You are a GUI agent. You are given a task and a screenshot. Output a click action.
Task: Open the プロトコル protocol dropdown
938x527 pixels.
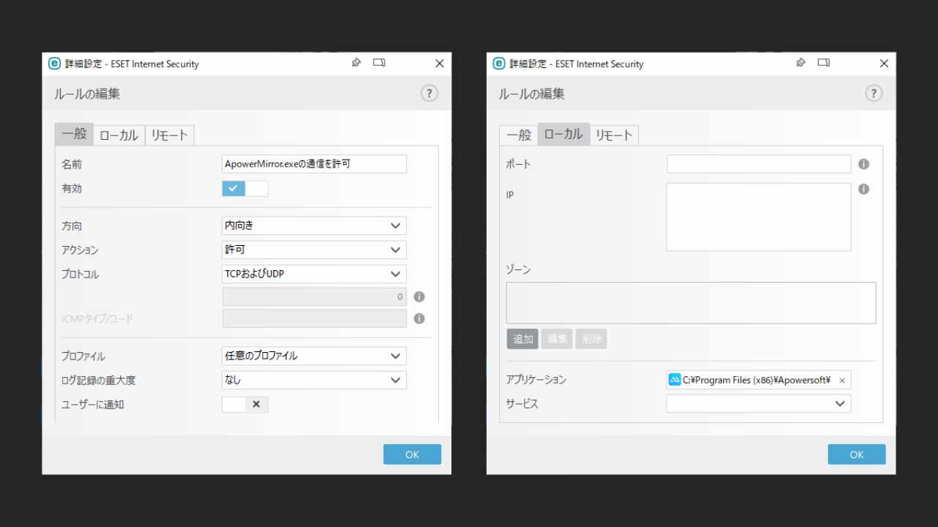(x=314, y=274)
